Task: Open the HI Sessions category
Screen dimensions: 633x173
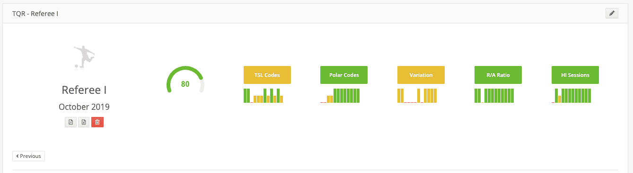Action: click(x=575, y=75)
